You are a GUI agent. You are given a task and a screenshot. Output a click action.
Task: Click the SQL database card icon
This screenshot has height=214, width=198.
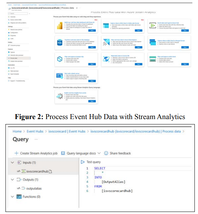pos(60,43)
